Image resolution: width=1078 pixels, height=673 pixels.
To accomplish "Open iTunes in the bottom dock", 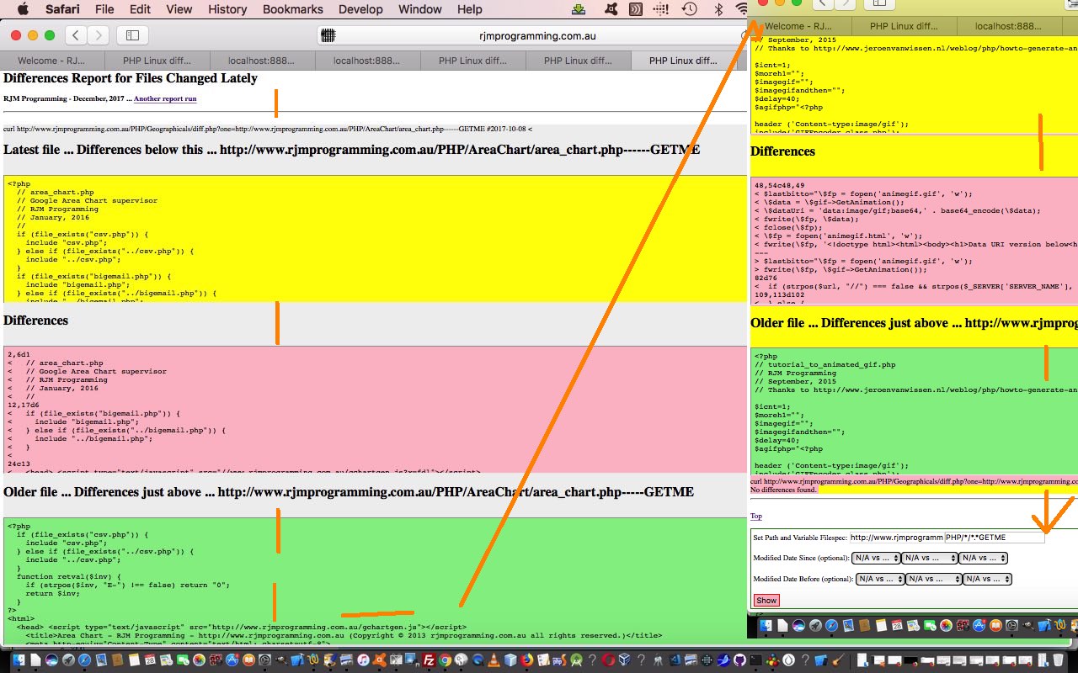I will 363,660.
